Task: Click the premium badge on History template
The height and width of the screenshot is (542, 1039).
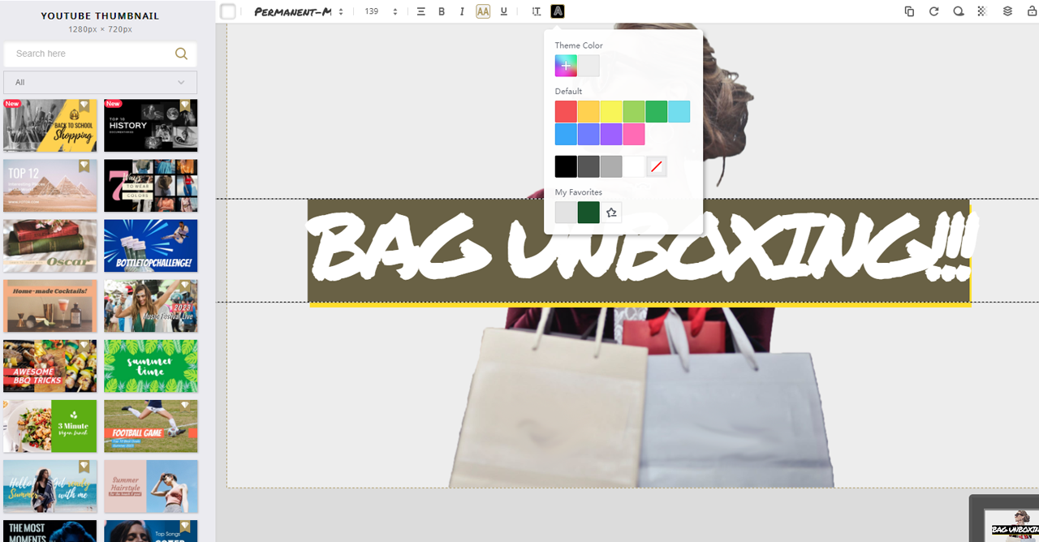Action: pos(185,105)
